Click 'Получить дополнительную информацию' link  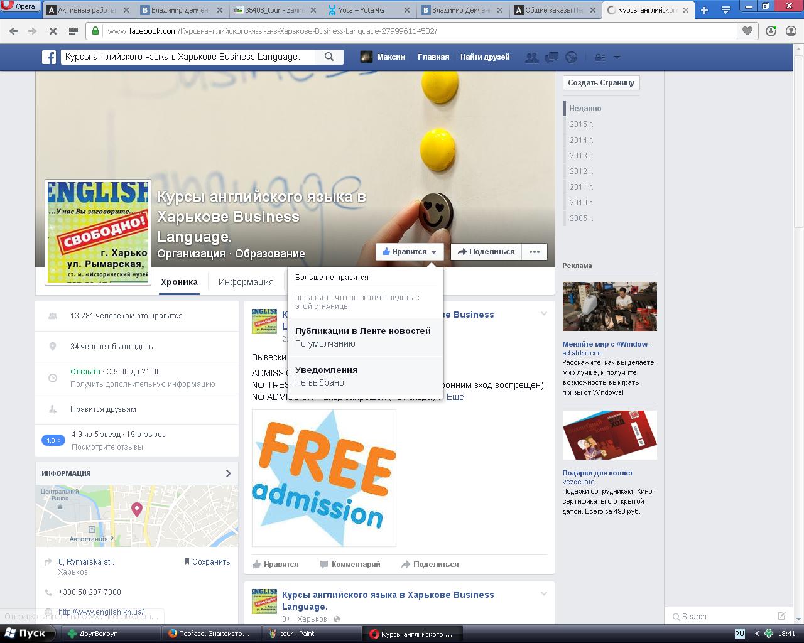[143, 384]
